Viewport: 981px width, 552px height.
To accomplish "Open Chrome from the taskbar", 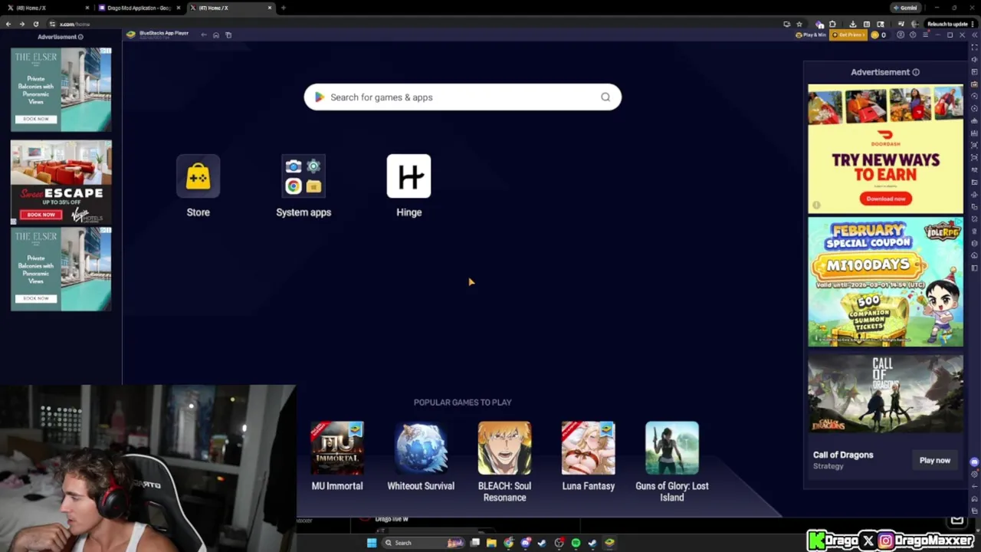I will pos(508,543).
